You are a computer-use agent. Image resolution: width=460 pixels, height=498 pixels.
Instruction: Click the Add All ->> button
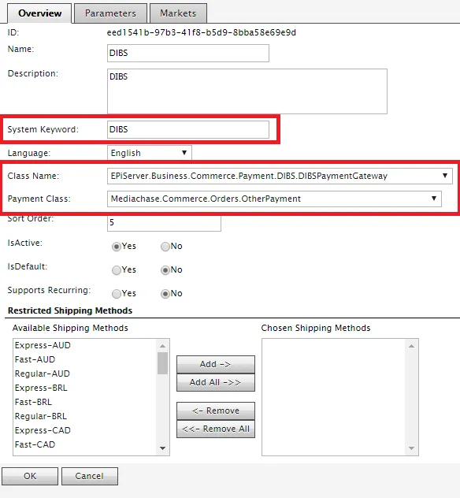(x=216, y=382)
